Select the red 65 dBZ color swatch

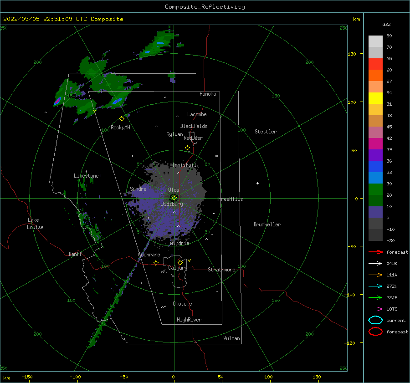(375, 64)
